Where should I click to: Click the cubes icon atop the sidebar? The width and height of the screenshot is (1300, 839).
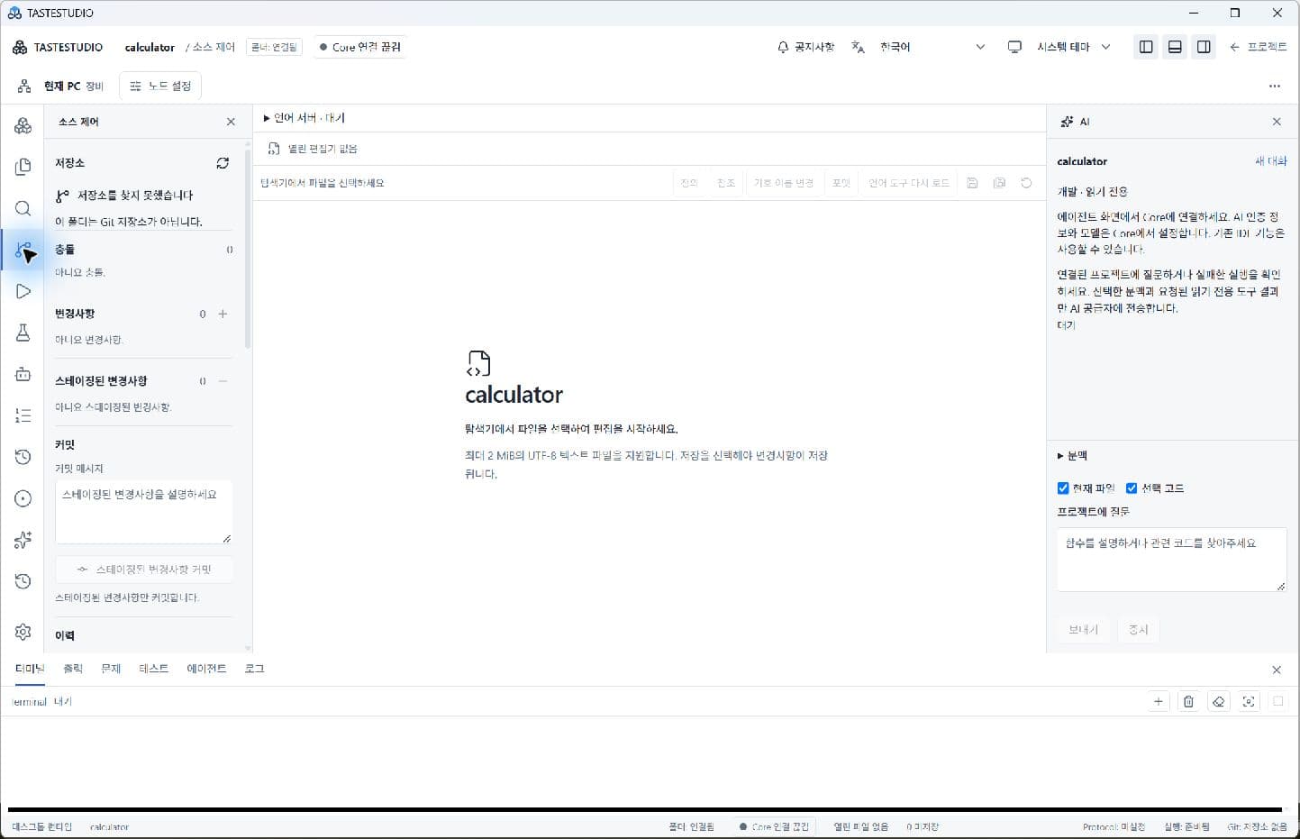click(x=23, y=125)
